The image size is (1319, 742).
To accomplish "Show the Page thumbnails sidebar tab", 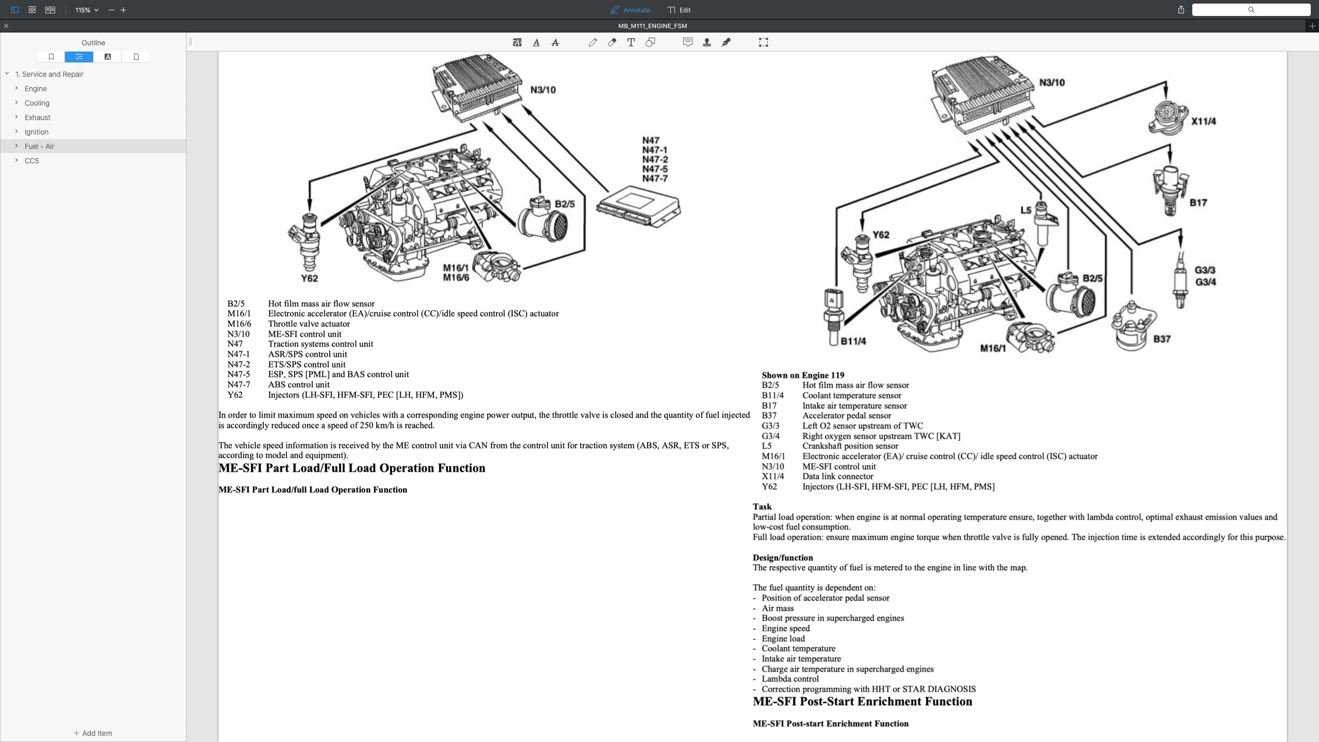I will [136, 57].
